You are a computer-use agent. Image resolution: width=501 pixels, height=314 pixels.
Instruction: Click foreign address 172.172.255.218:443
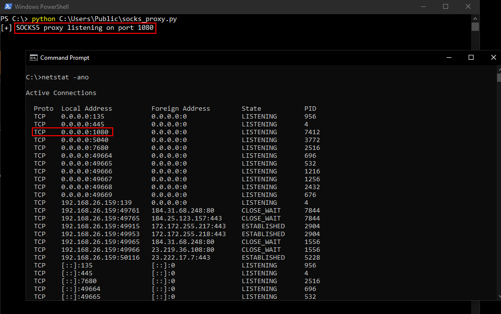coord(189,234)
